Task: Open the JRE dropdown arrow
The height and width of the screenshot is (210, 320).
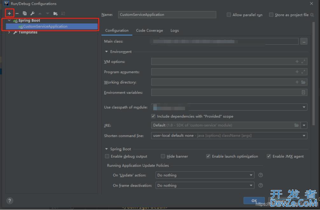Action: (304, 125)
